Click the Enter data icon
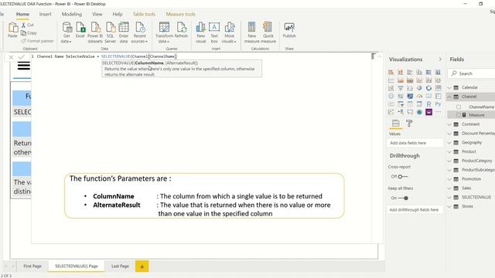 click(124, 27)
